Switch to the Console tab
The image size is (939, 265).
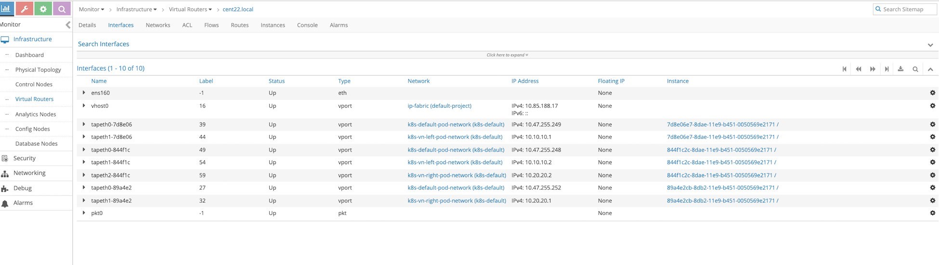click(307, 25)
